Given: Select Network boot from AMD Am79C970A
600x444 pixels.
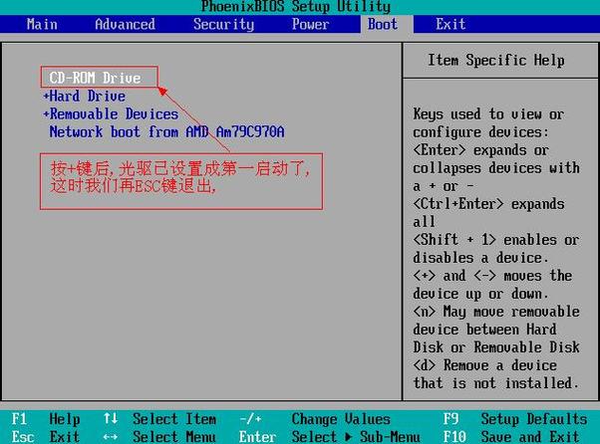Looking at the screenshot, I should tap(166, 131).
